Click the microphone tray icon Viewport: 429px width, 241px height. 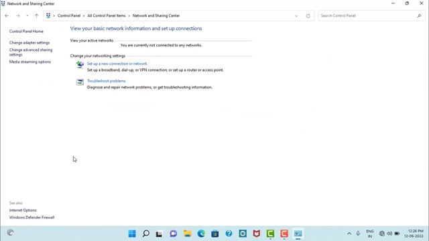(358, 234)
